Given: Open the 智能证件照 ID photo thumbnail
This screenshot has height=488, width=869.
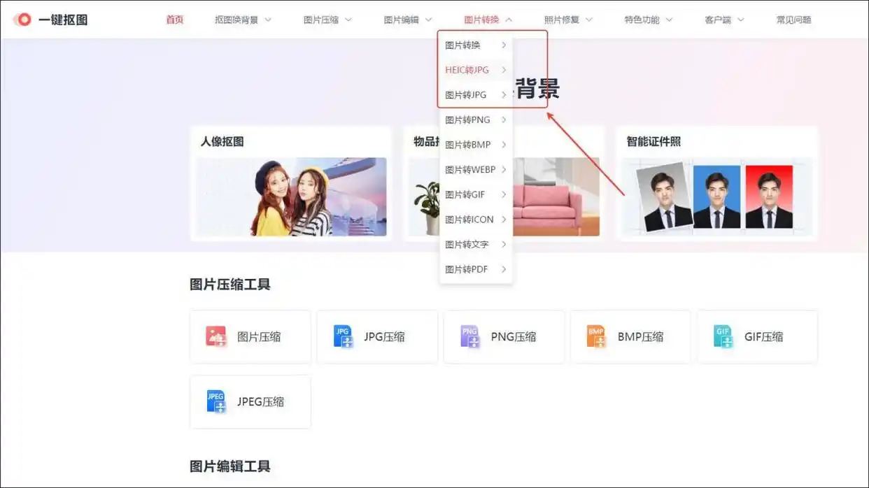Looking at the screenshot, I should 716,196.
